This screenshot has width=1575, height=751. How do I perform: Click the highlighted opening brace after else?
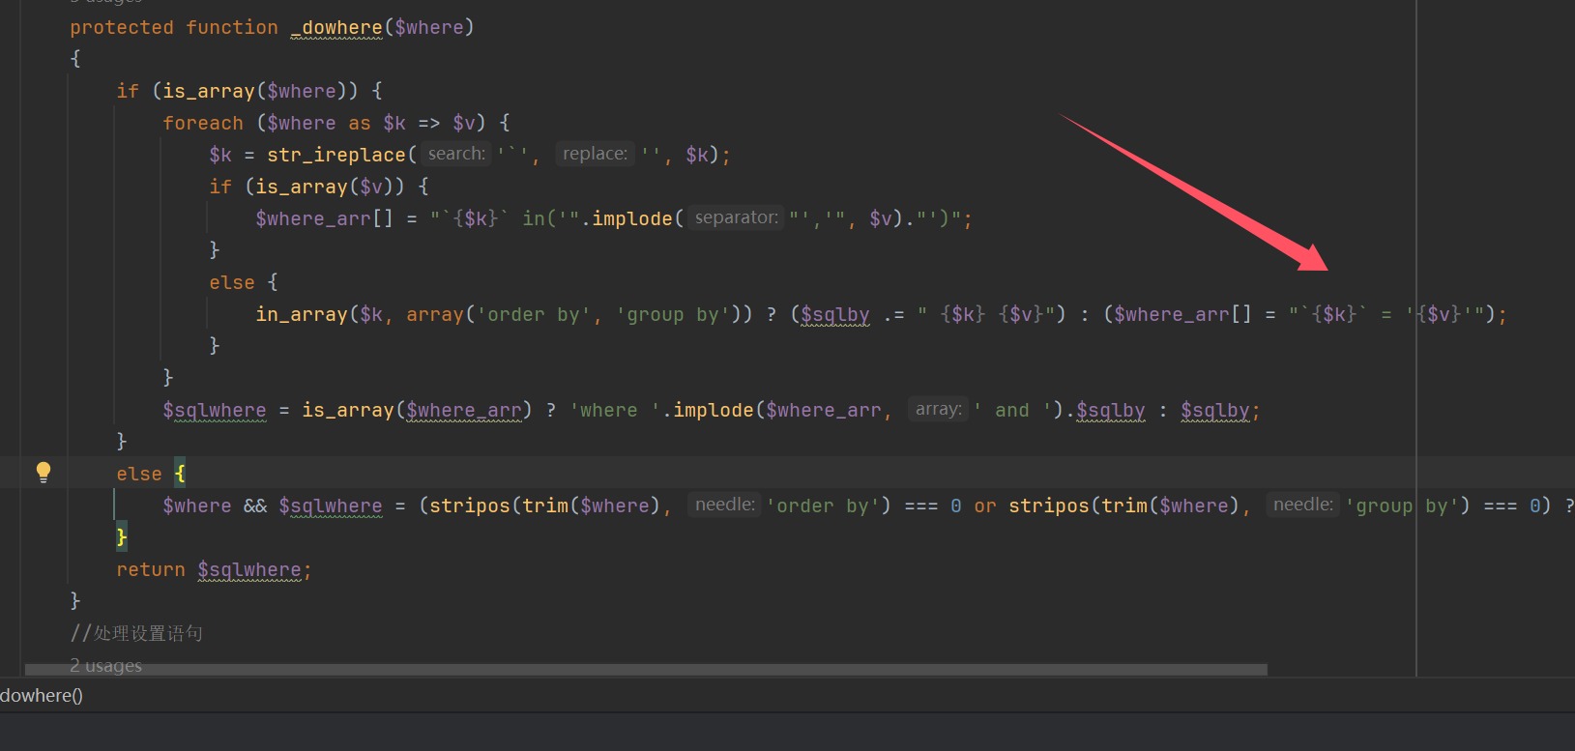(x=180, y=474)
